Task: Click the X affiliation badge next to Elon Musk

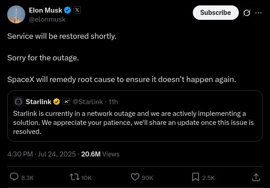Action: 77,10
